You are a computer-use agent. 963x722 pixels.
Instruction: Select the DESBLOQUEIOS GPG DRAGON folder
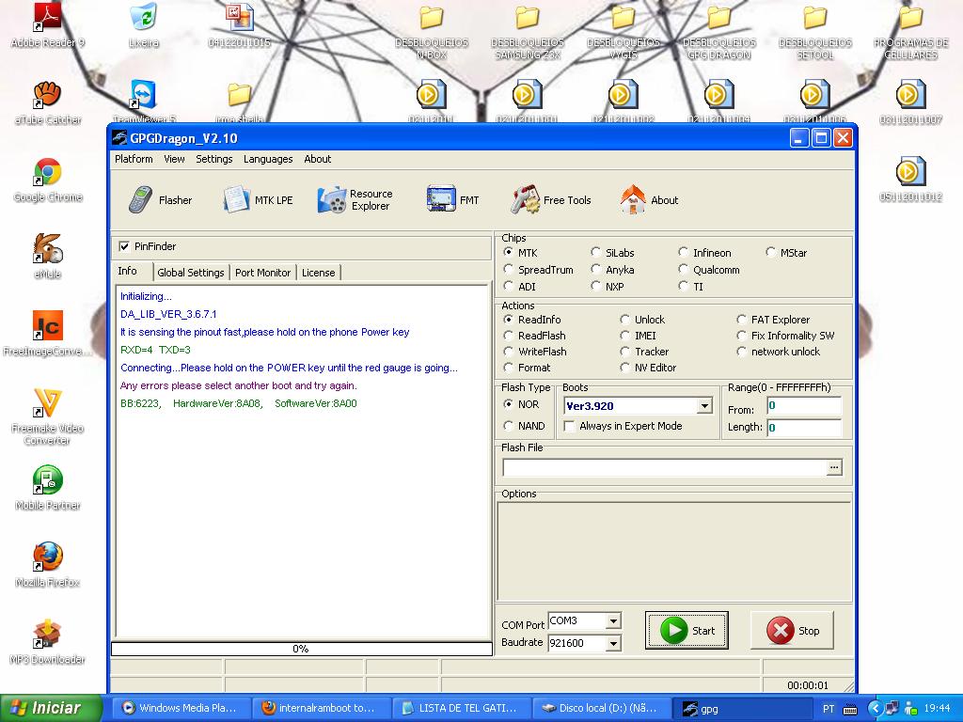(x=719, y=31)
